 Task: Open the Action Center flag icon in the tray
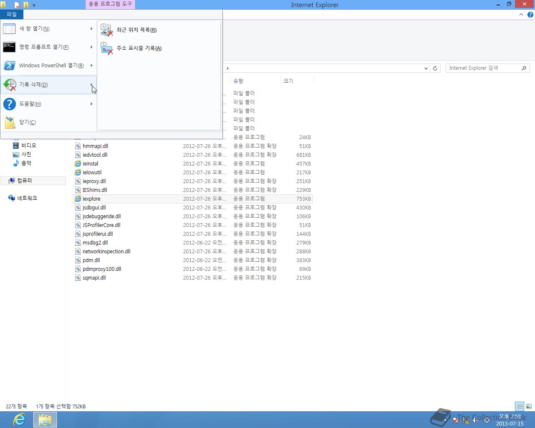tap(456, 420)
